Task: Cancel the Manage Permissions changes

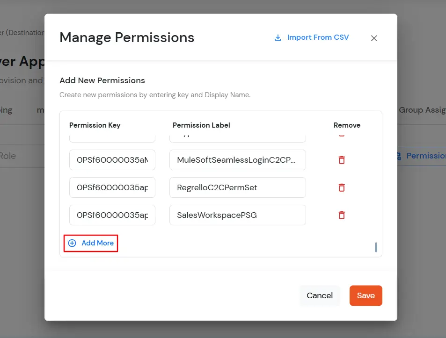Action: tap(320, 295)
